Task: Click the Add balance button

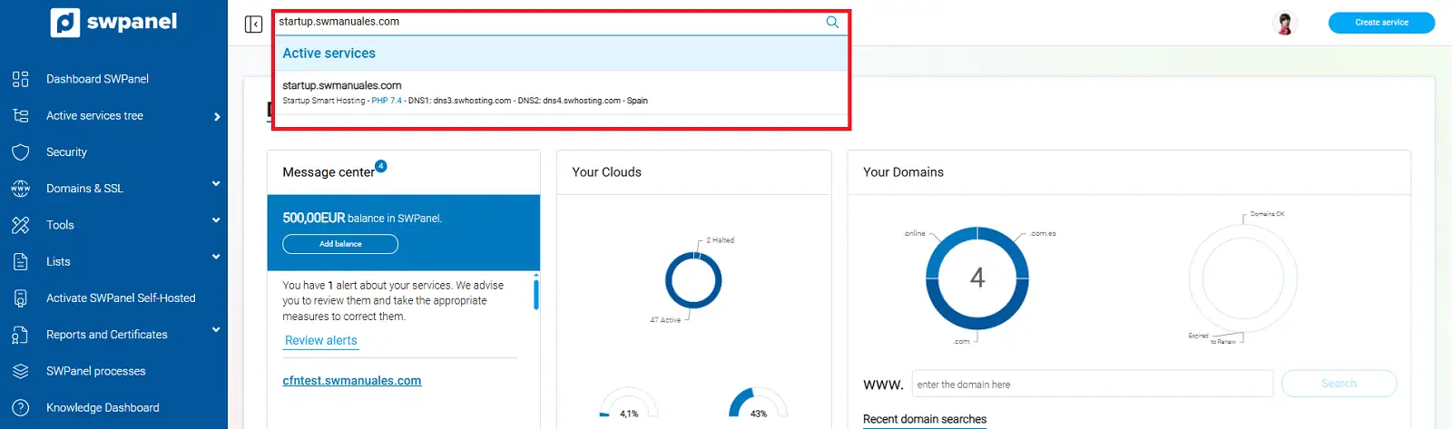Action: click(340, 244)
